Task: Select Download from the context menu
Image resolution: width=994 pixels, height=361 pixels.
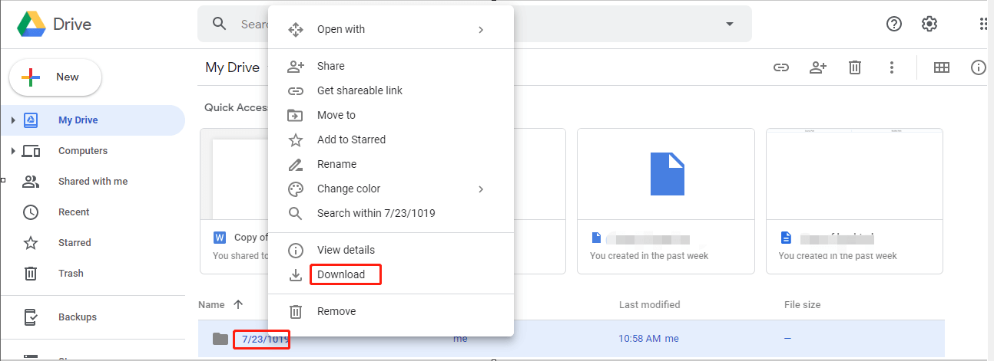Action: [341, 274]
